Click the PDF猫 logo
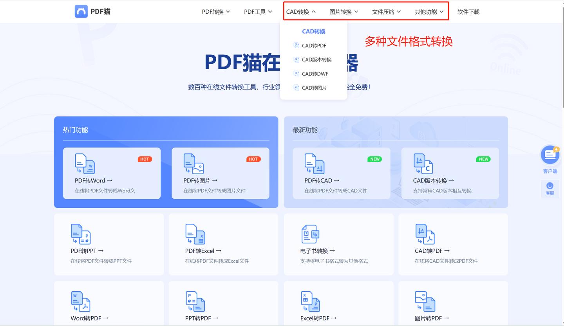 92,11
